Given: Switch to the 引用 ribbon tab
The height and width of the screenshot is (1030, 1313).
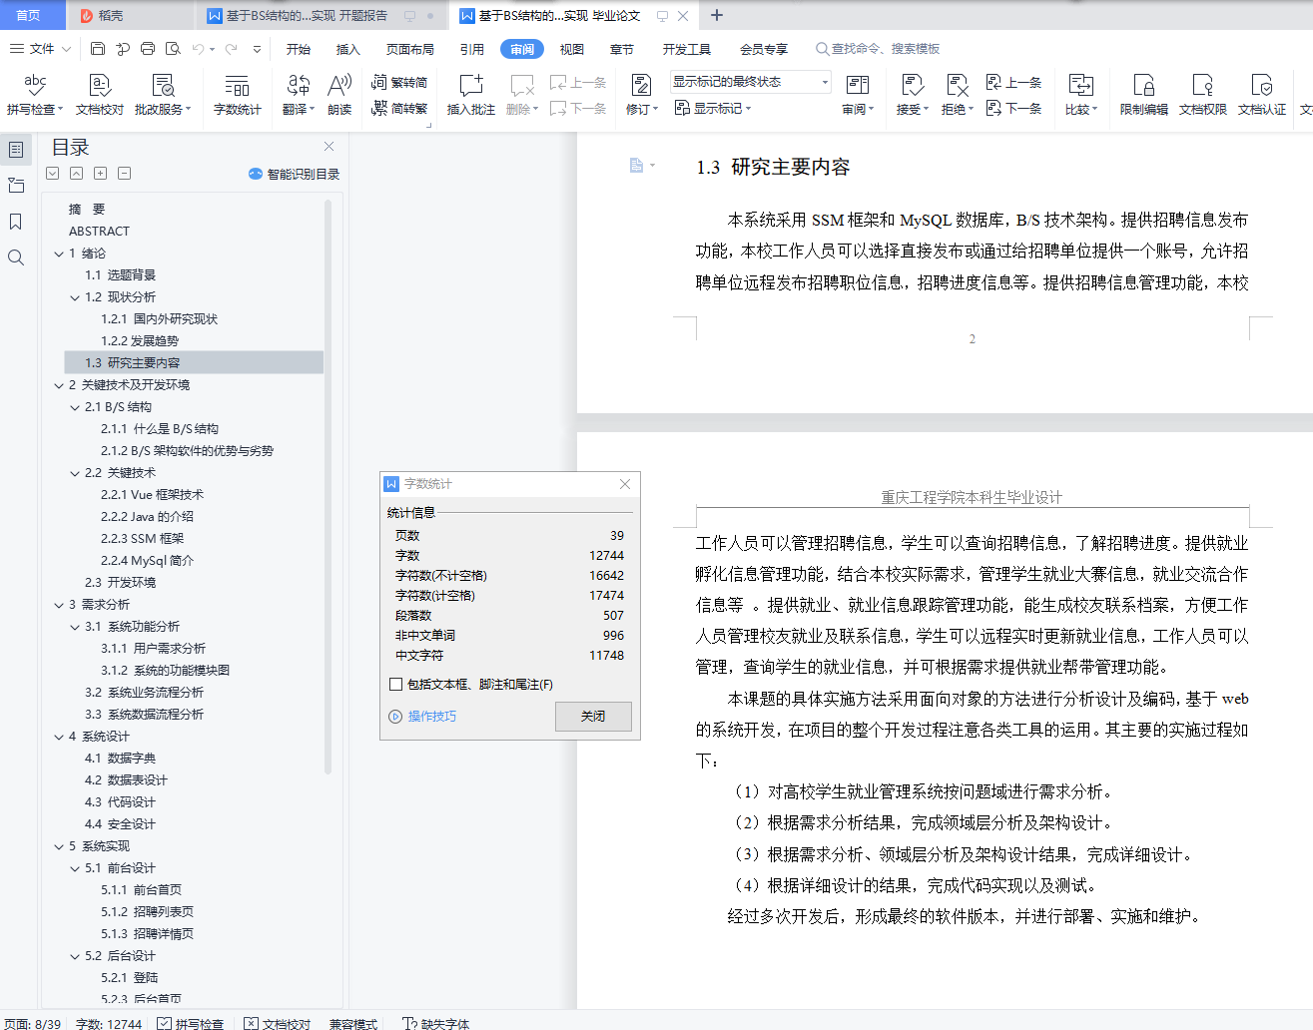Looking at the screenshot, I should [x=472, y=49].
